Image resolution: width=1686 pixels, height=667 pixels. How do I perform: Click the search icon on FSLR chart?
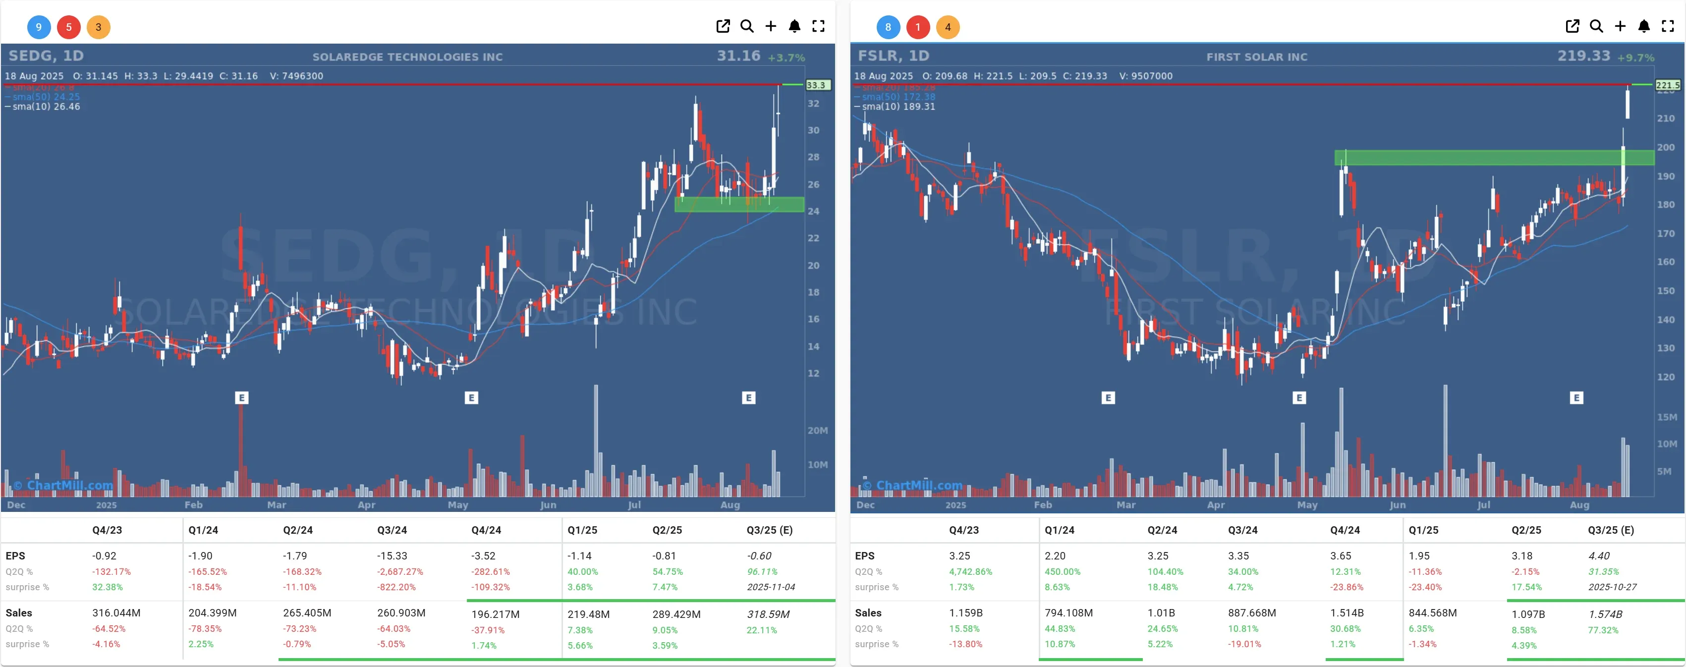tap(1596, 26)
